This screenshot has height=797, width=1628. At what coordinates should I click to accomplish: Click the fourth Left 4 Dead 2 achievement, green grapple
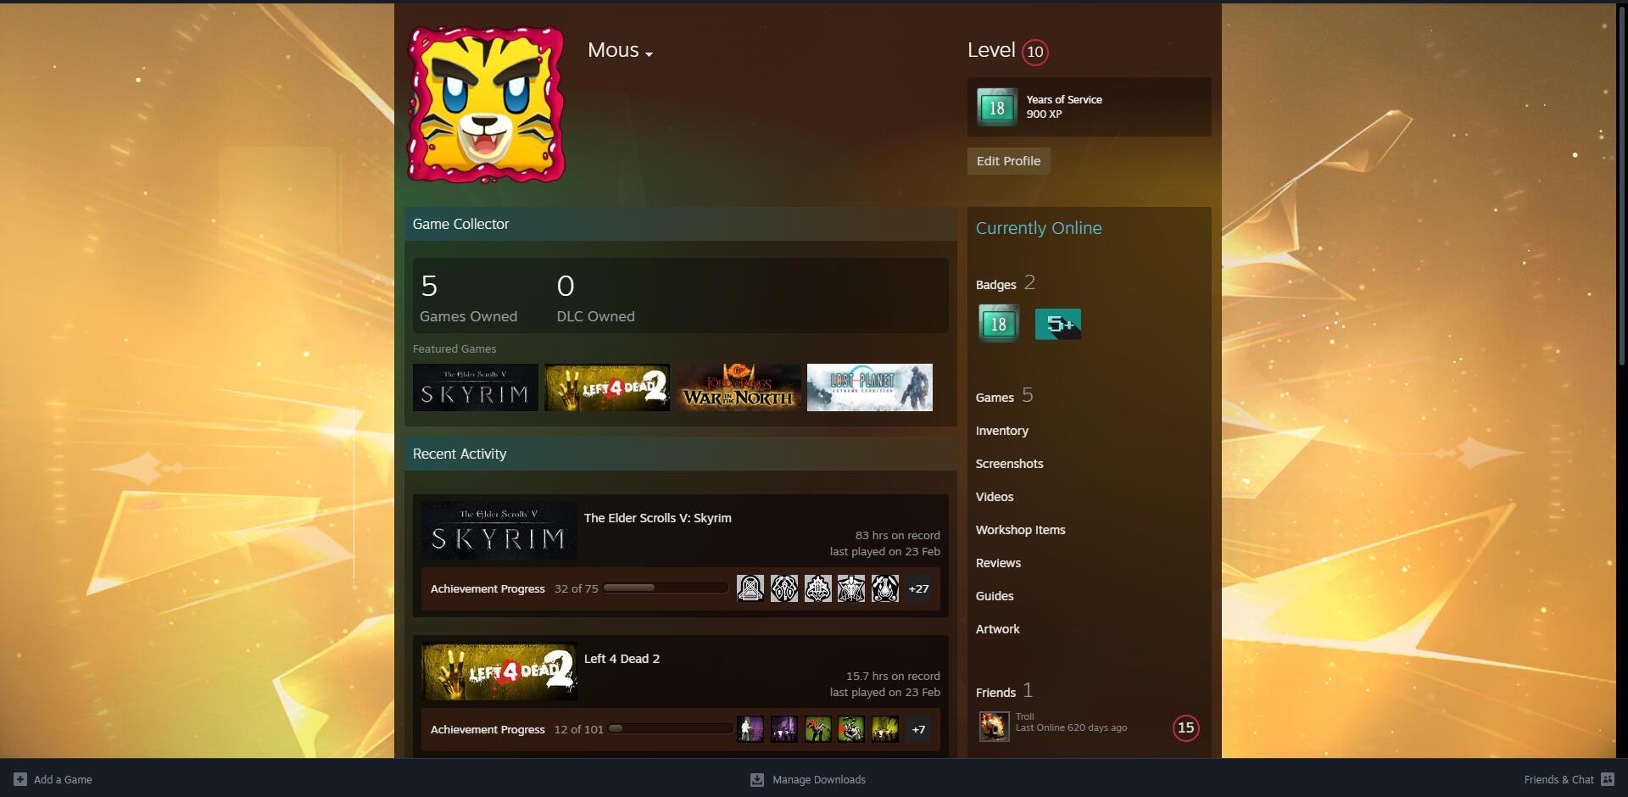851,729
